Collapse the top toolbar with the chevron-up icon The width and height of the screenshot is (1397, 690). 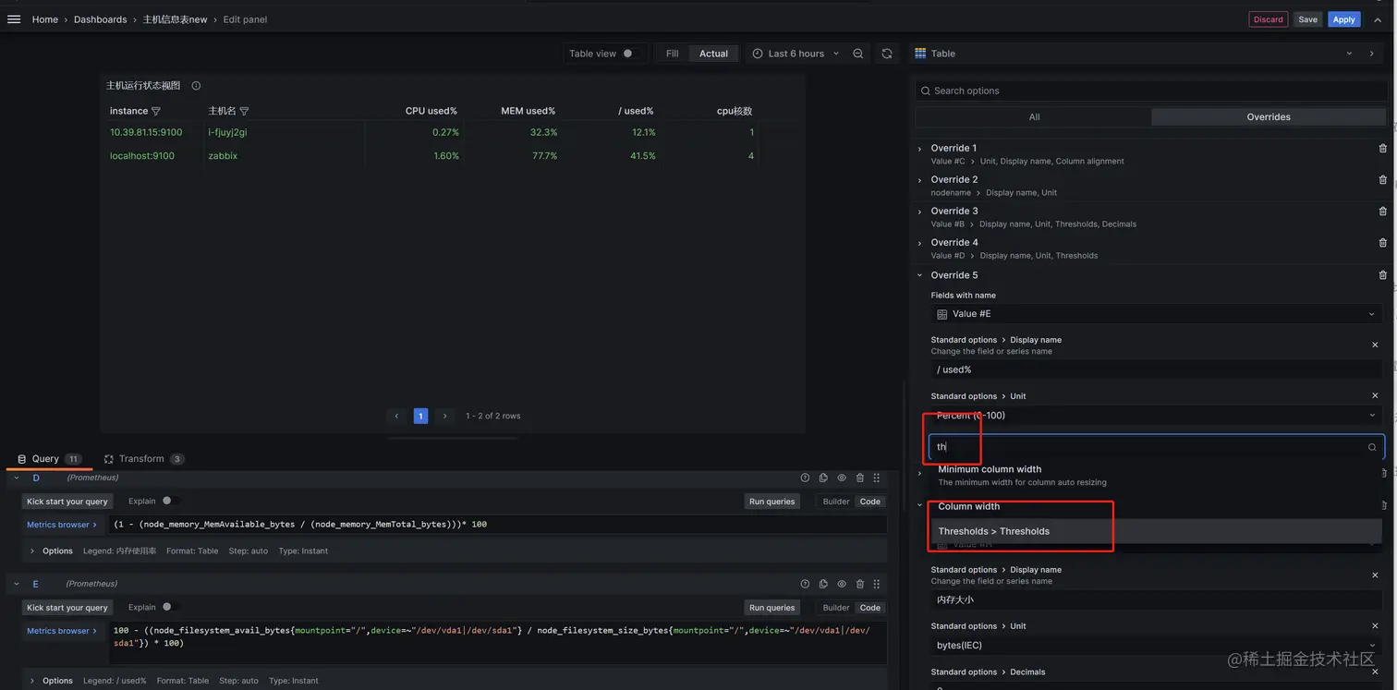(x=1378, y=19)
